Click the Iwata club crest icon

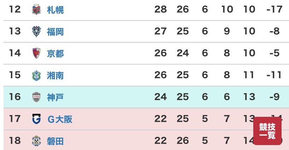click(36, 141)
